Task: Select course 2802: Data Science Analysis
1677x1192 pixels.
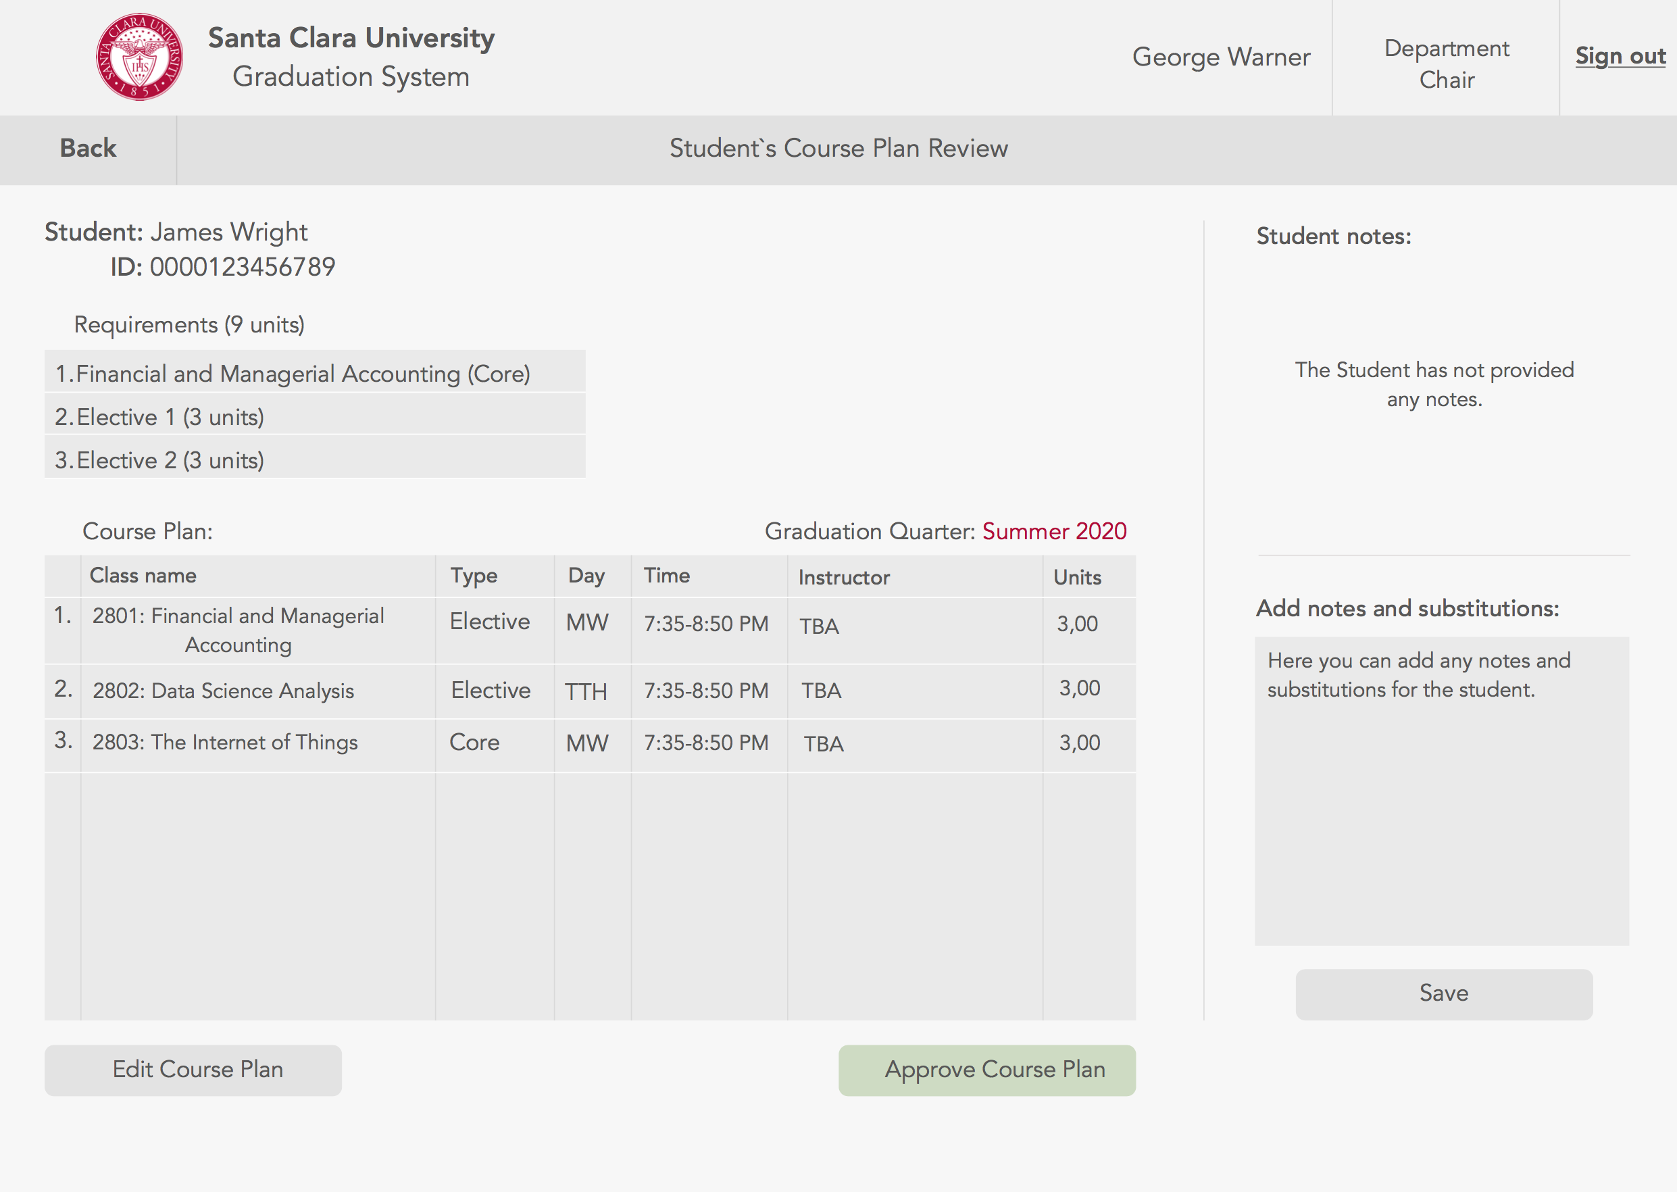Action: pos(223,691)
